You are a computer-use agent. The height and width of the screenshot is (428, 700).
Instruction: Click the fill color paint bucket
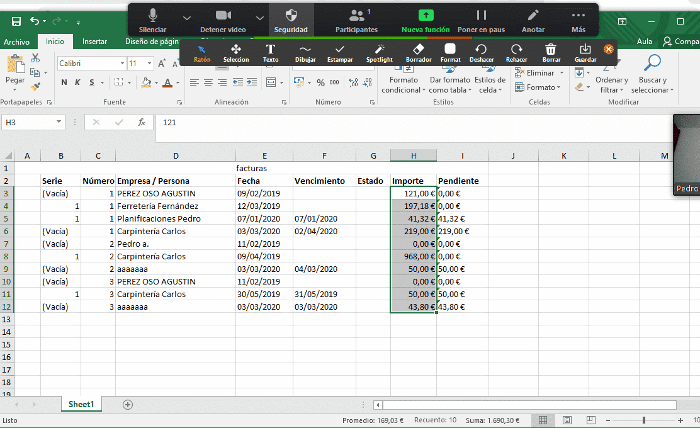tap(146, 82)
